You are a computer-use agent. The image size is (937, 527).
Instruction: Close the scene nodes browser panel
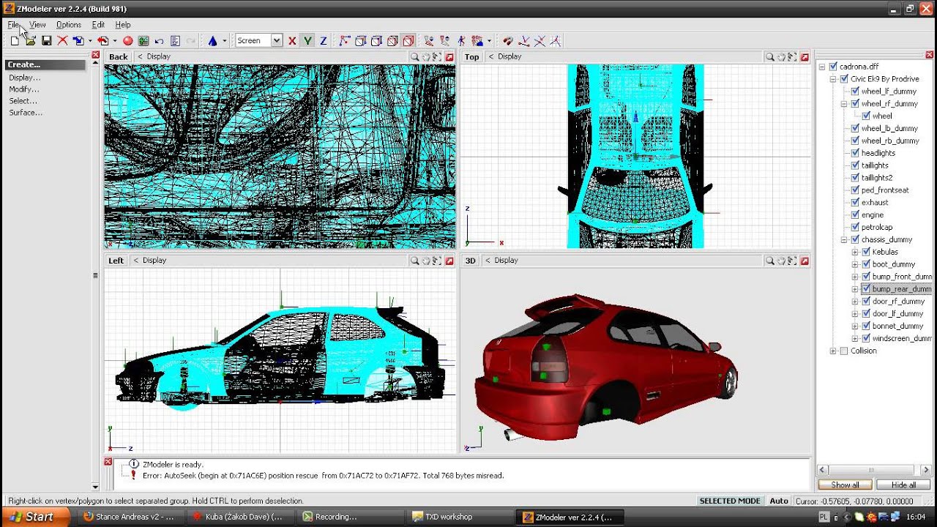point(930,55)
